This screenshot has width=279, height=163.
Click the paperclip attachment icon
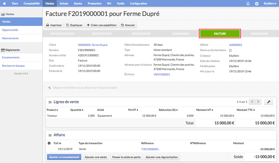[49, 88]
